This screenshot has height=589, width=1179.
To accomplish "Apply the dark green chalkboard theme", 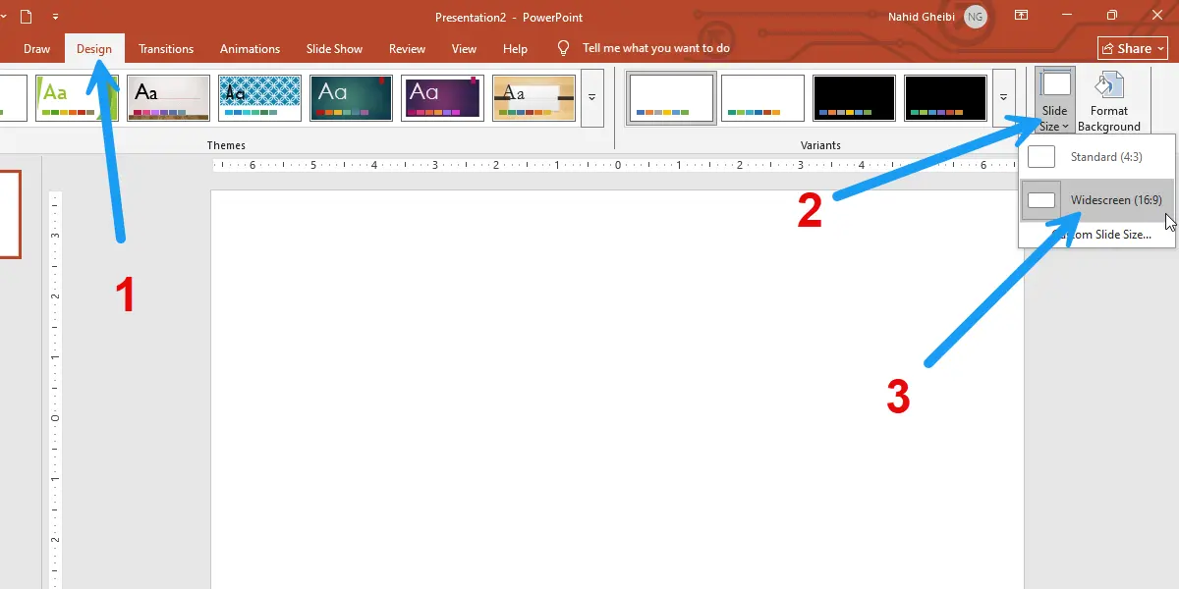I will (351, 98).
